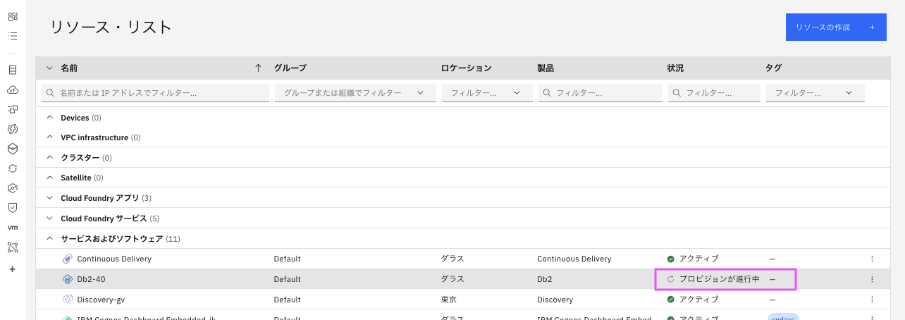Click the search icon in the name filter
This screenshot has height=320, width=905.
click(51, 92)
